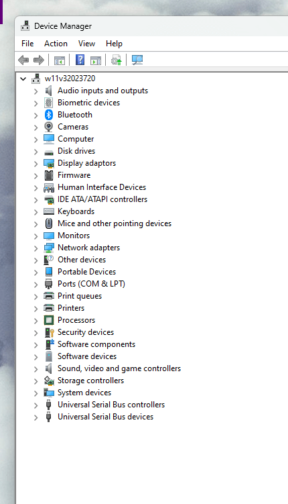
Task: Expand Sound, video and game controllers
Action: (36, 369)
